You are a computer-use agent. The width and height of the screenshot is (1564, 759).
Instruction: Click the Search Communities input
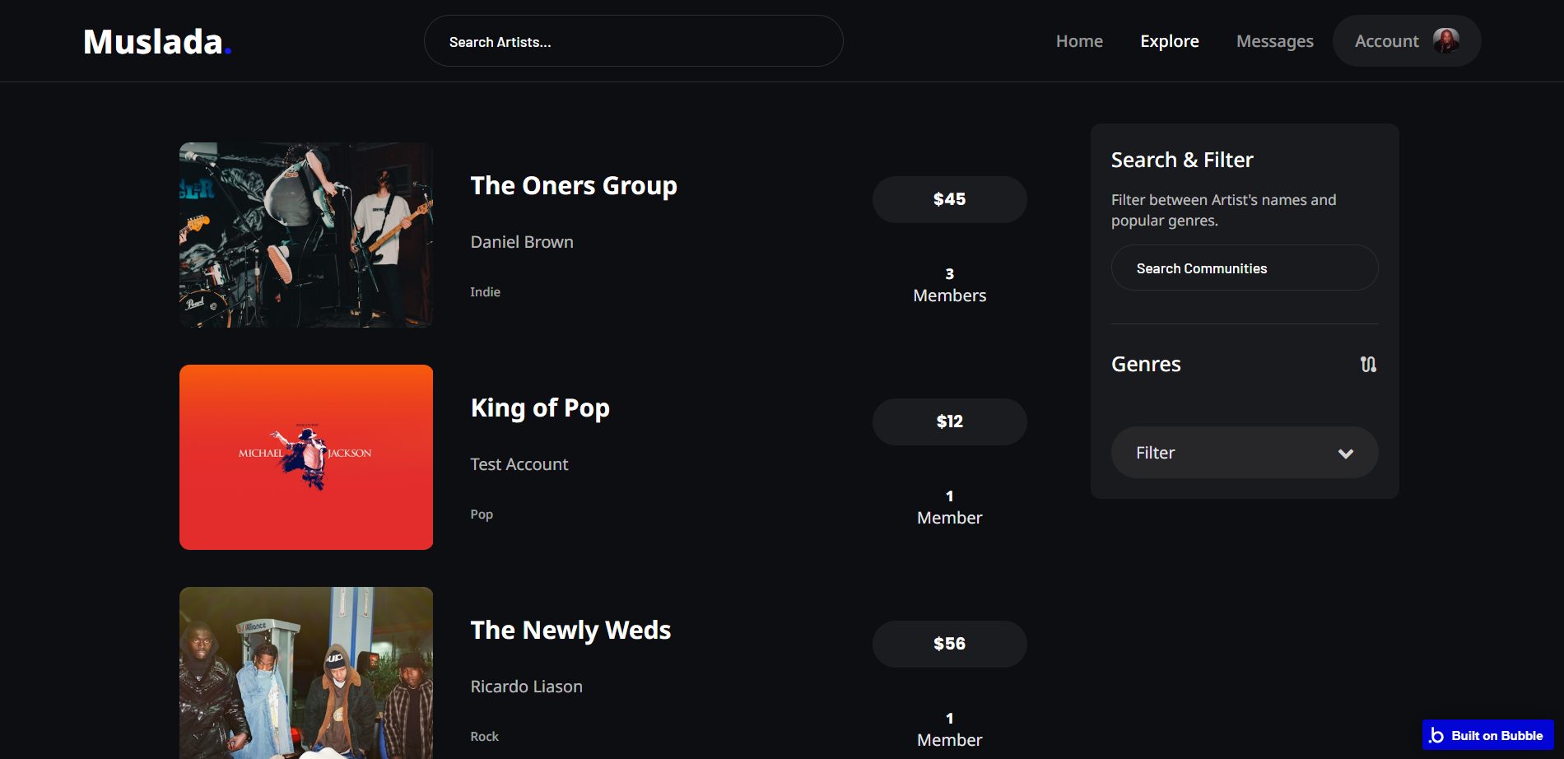click(1244, 268)
